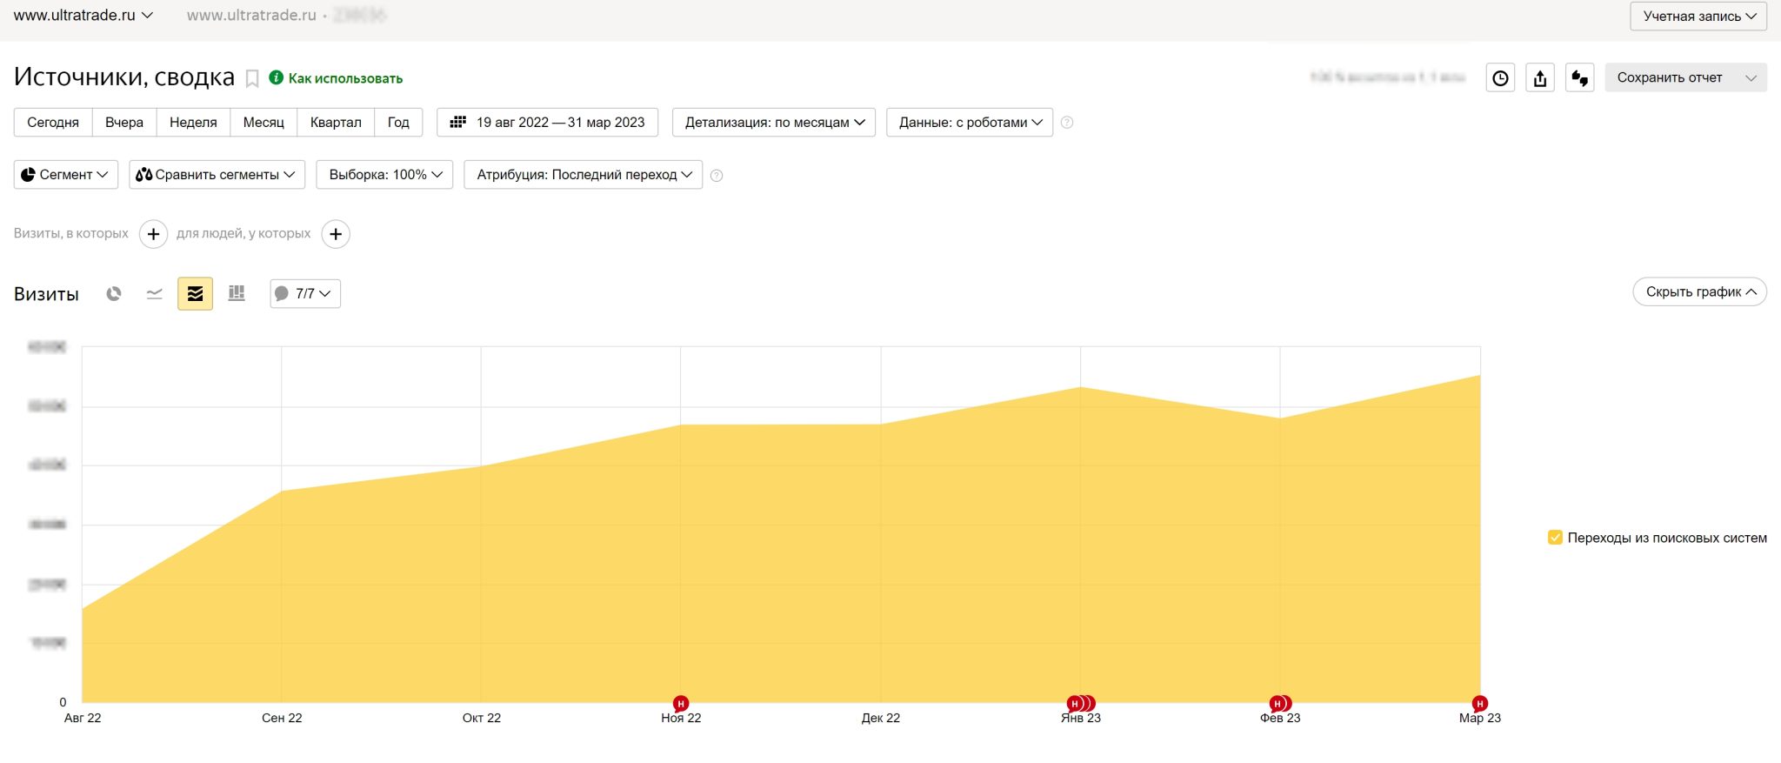Screen dimensions: 1781x763
Task: Select the stacked area chart icon
Action: 195,294
